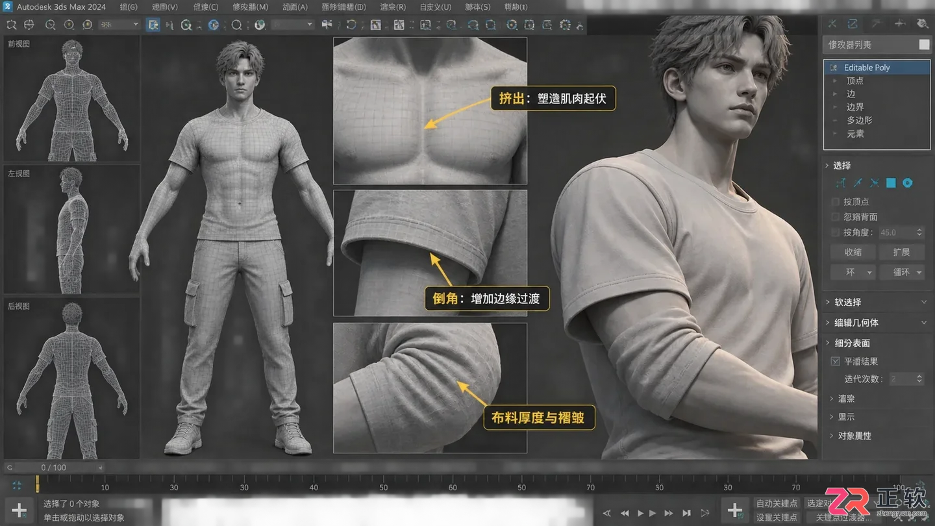The image size is (935, 526).
Task: Click the circular arrows toolbar icon
Action: click(x=351, y=25)
